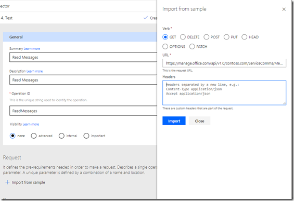Edit the Summary field Read Messages
Screen dimensions: 294x201
coord(83,57)
